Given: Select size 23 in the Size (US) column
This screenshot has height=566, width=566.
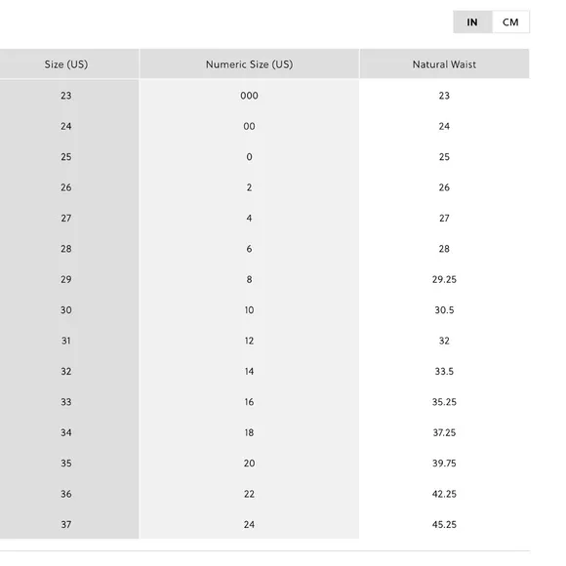Looking at the screenshot, I should tap(66, 96).
